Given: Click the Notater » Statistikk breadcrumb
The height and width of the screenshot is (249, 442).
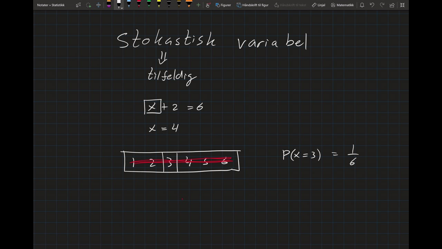Looking at the screenshot, I should 51,5.
